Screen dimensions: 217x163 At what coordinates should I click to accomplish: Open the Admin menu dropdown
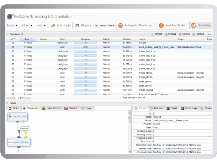27,25
